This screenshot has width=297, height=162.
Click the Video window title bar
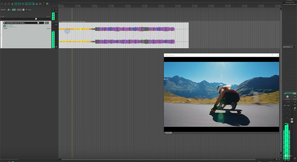click(x=222, y=55)
